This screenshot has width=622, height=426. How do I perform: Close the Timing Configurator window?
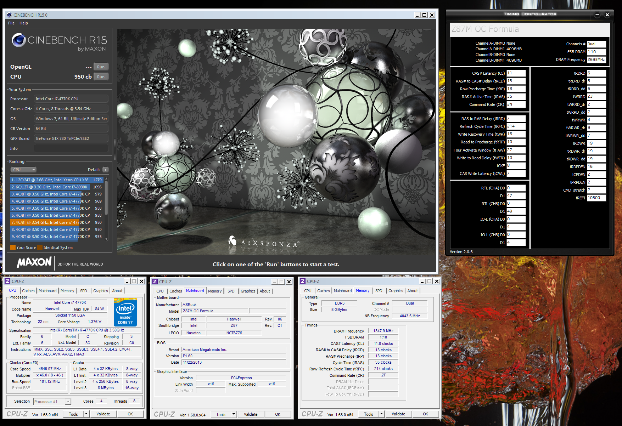click(607, 15)
